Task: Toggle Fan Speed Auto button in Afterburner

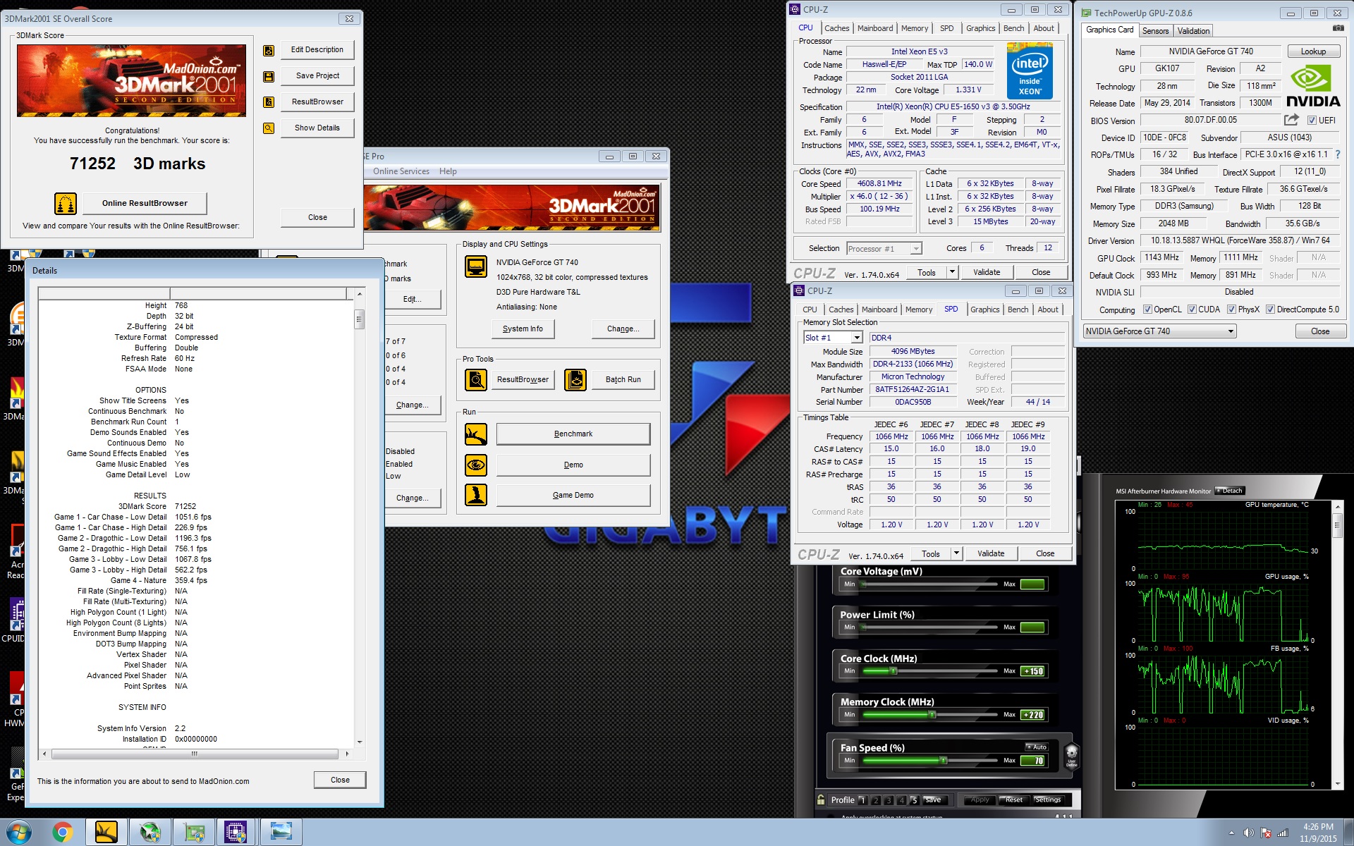Action: click(1037, 747)
